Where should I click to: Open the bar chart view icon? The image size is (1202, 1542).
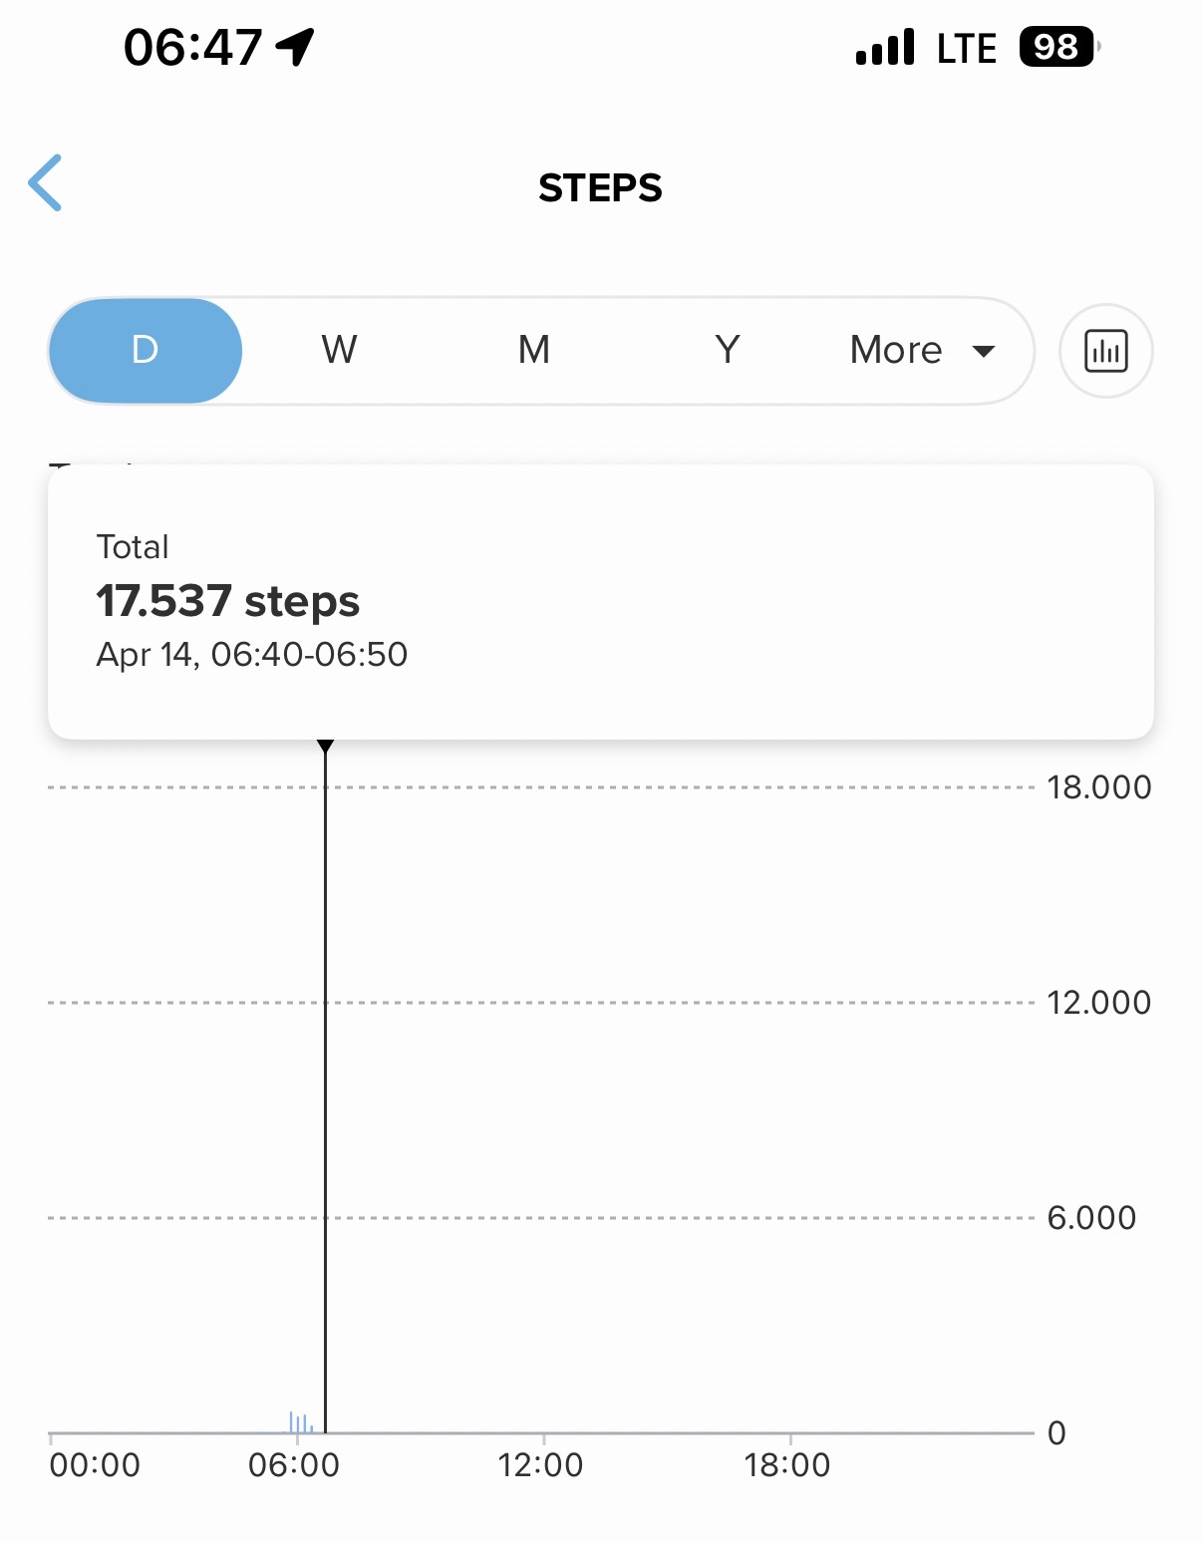[x=1105, y=351]
